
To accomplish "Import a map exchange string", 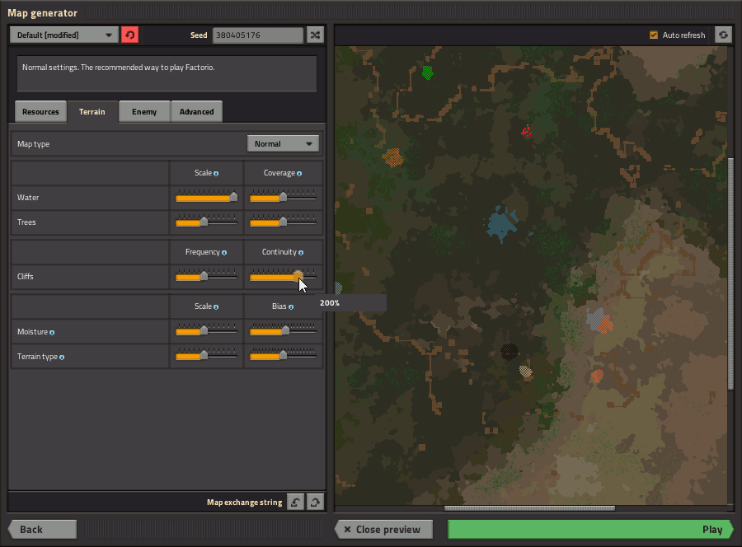I will pos(296,502).
